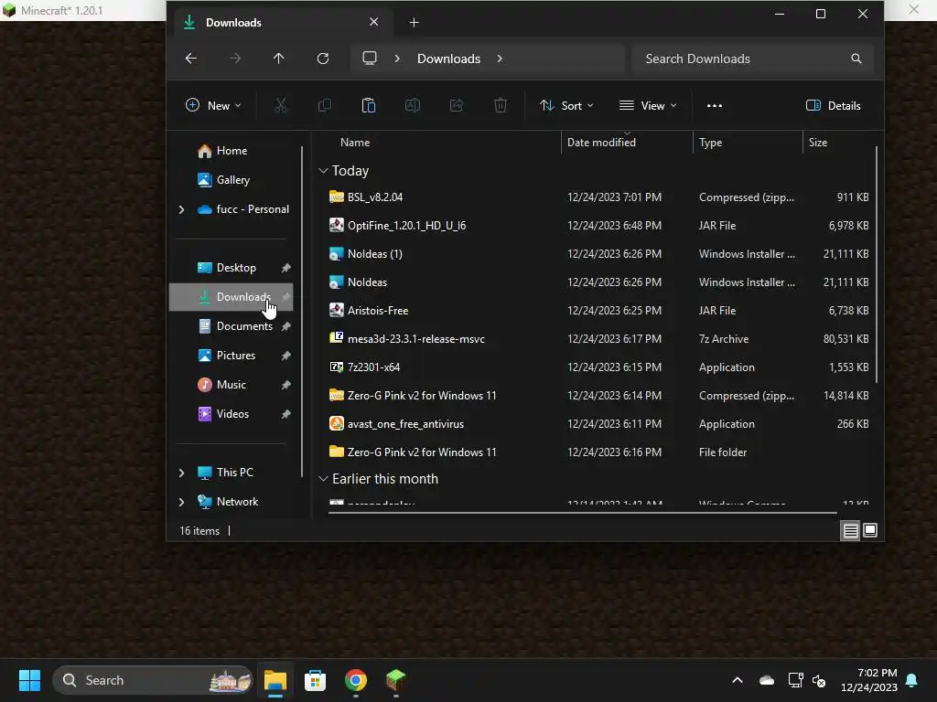Click the Share icon in toolbar
937x702 pixels.
point(457,106)
